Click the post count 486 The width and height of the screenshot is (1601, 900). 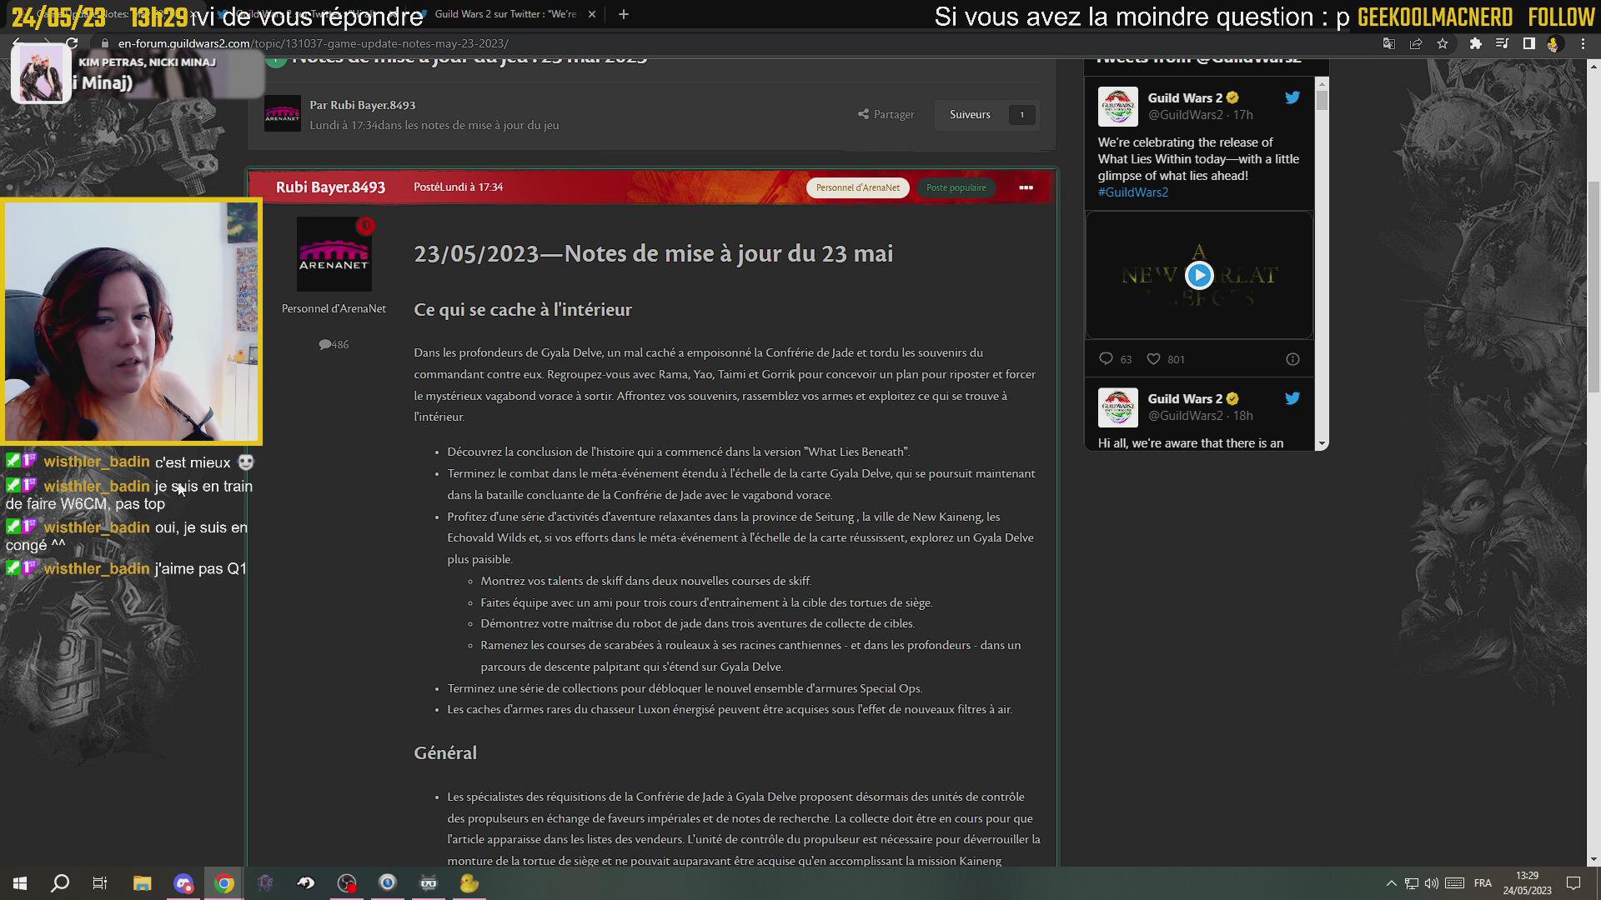click(x=334, y=344)
